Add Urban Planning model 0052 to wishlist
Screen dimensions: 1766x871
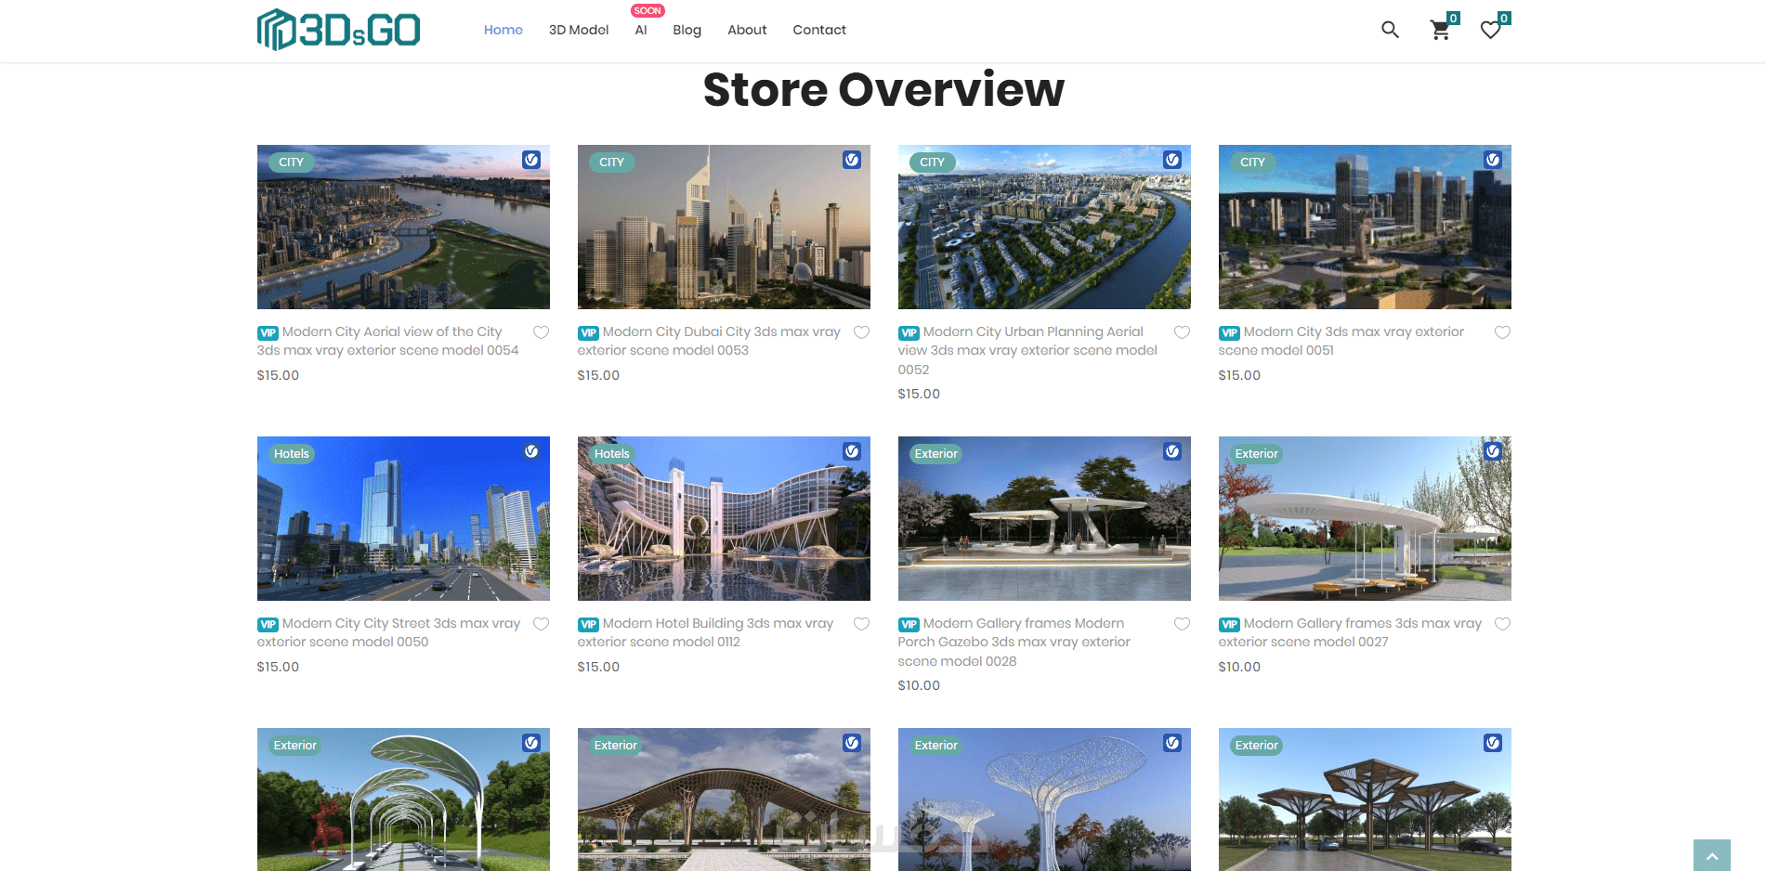point(1182,332)
